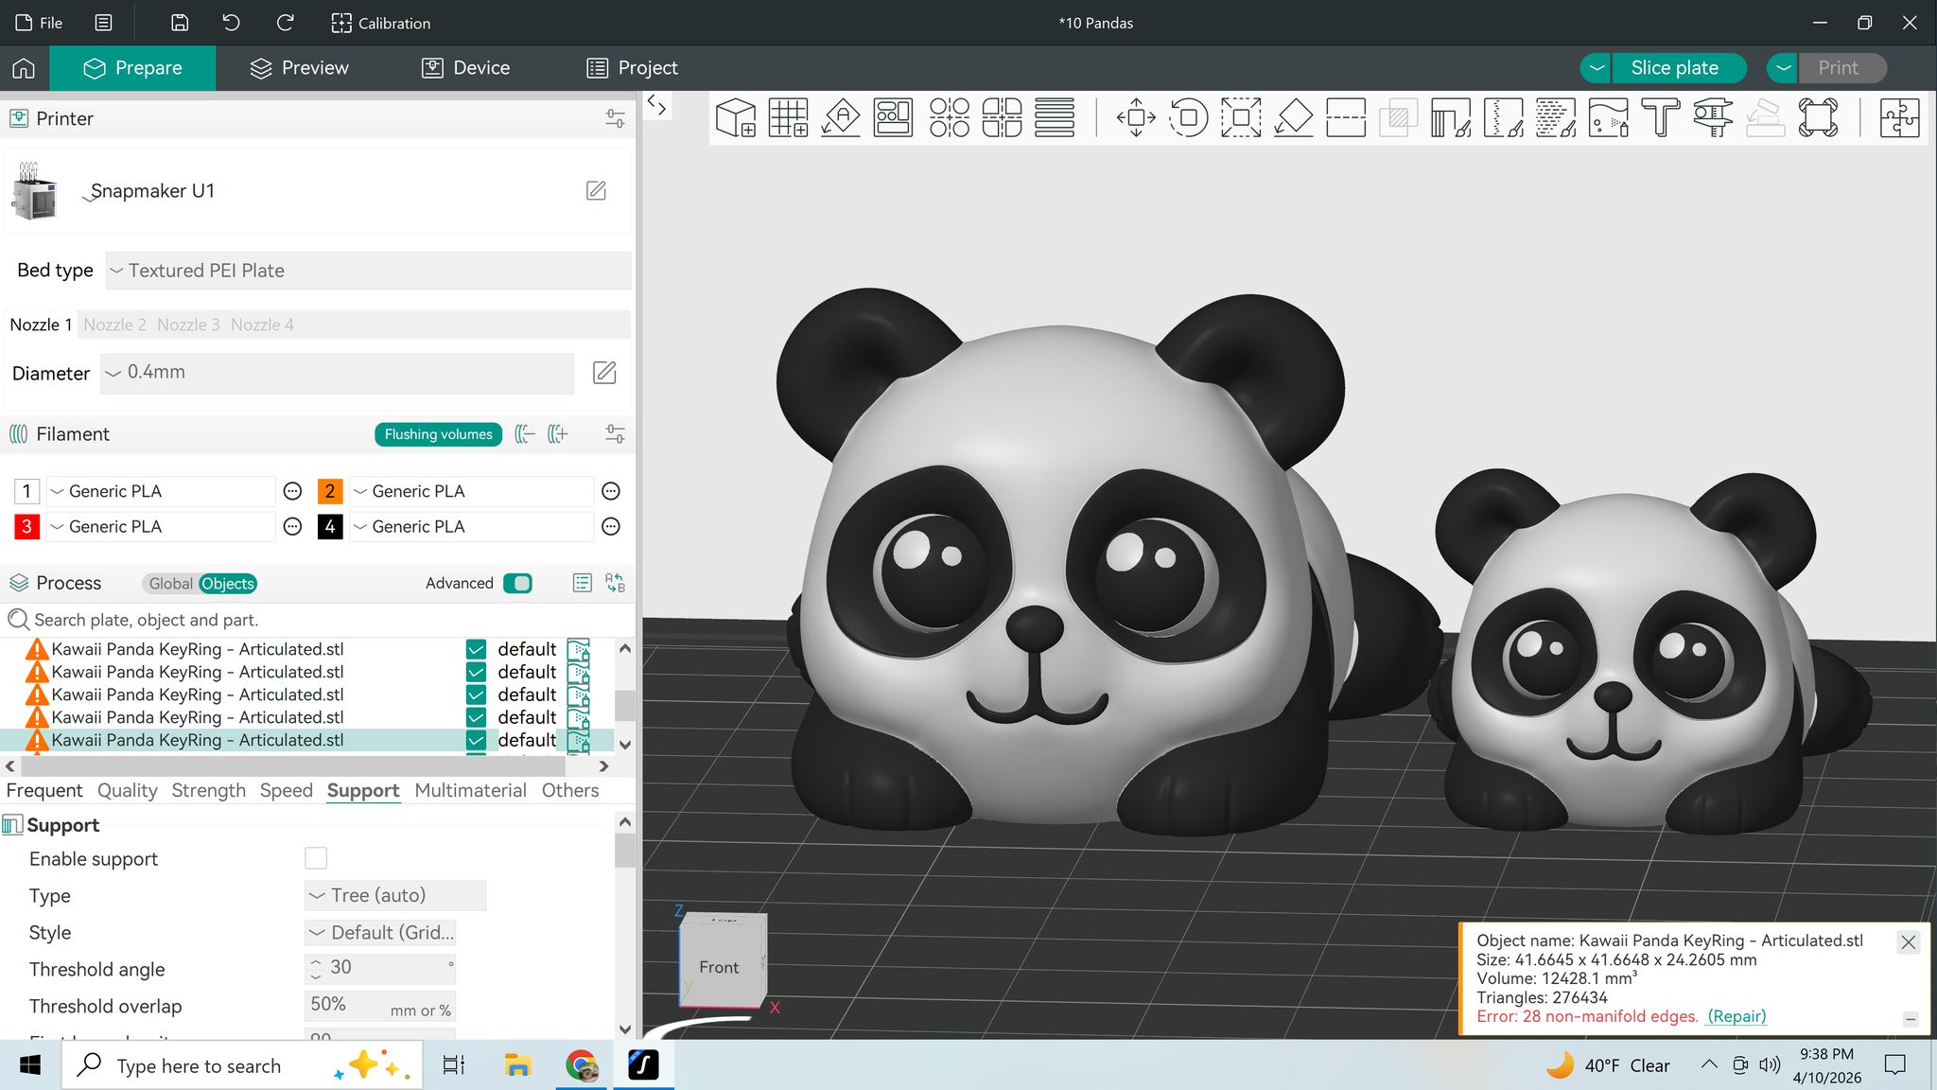Switch process scope to Global
1937x1090 pixels.
[170, 584]
